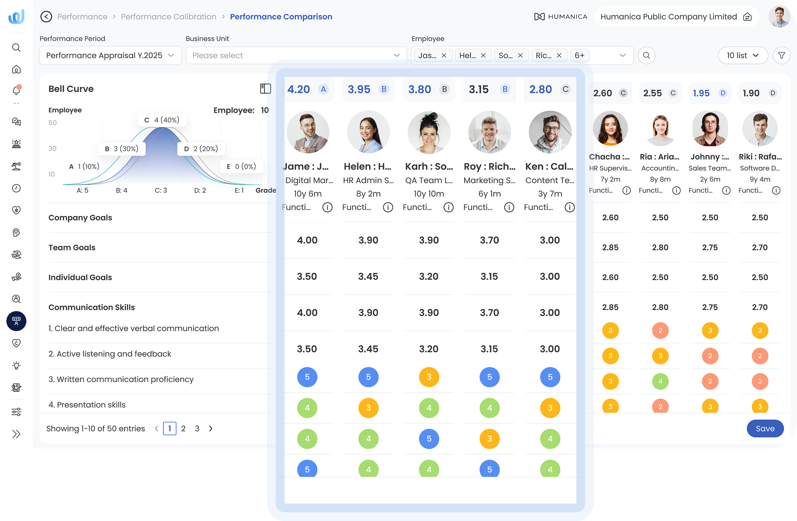797x521 pixels.
Task: Open the funnel filter icon
Action: pos(781,56)
